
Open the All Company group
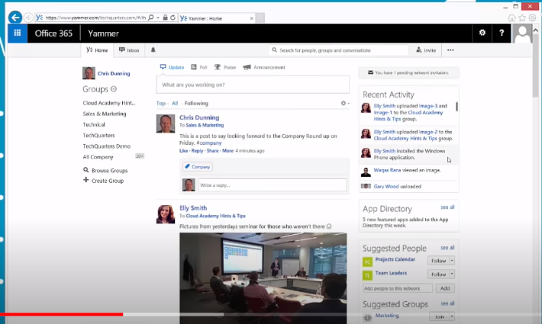click(x=98, y=157)
